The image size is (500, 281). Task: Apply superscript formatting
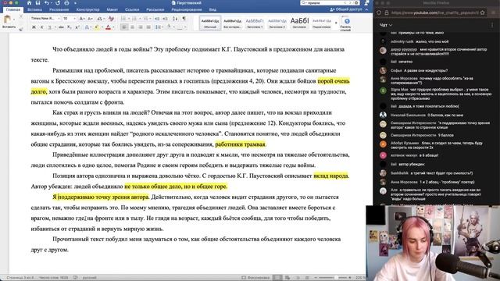coord(77,27)
